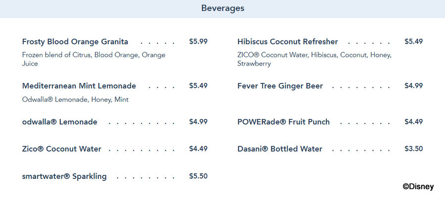Click the $4.49 POWERade price
The width and height of the screenshot is (445, 200).
(x=414, y=121)
